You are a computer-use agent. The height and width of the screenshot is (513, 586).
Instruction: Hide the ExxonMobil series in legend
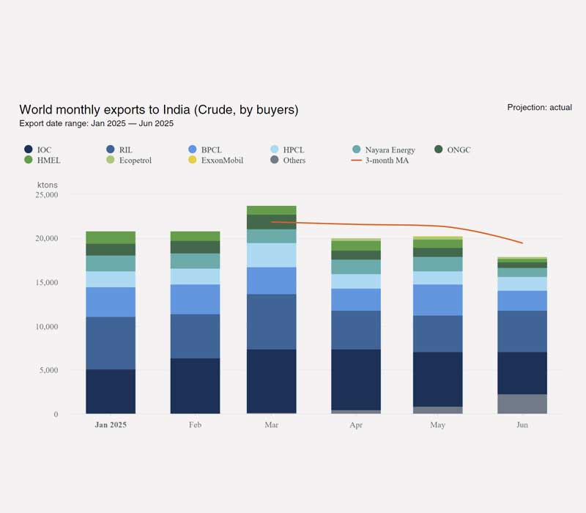click(193, 160)
